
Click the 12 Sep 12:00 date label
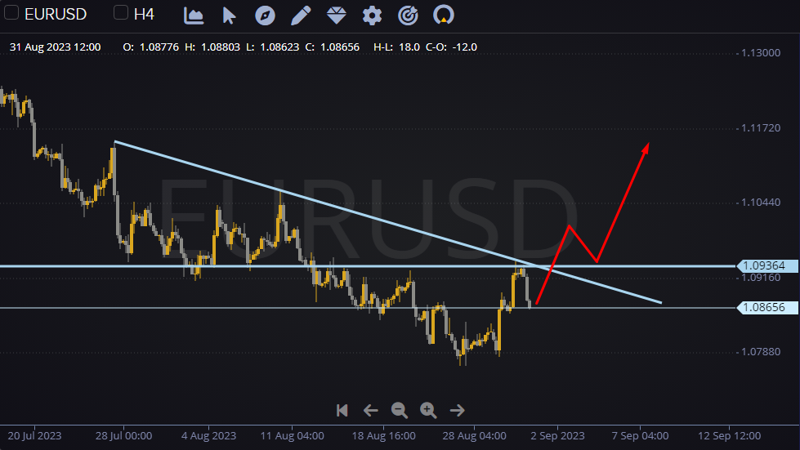[729, 436]
